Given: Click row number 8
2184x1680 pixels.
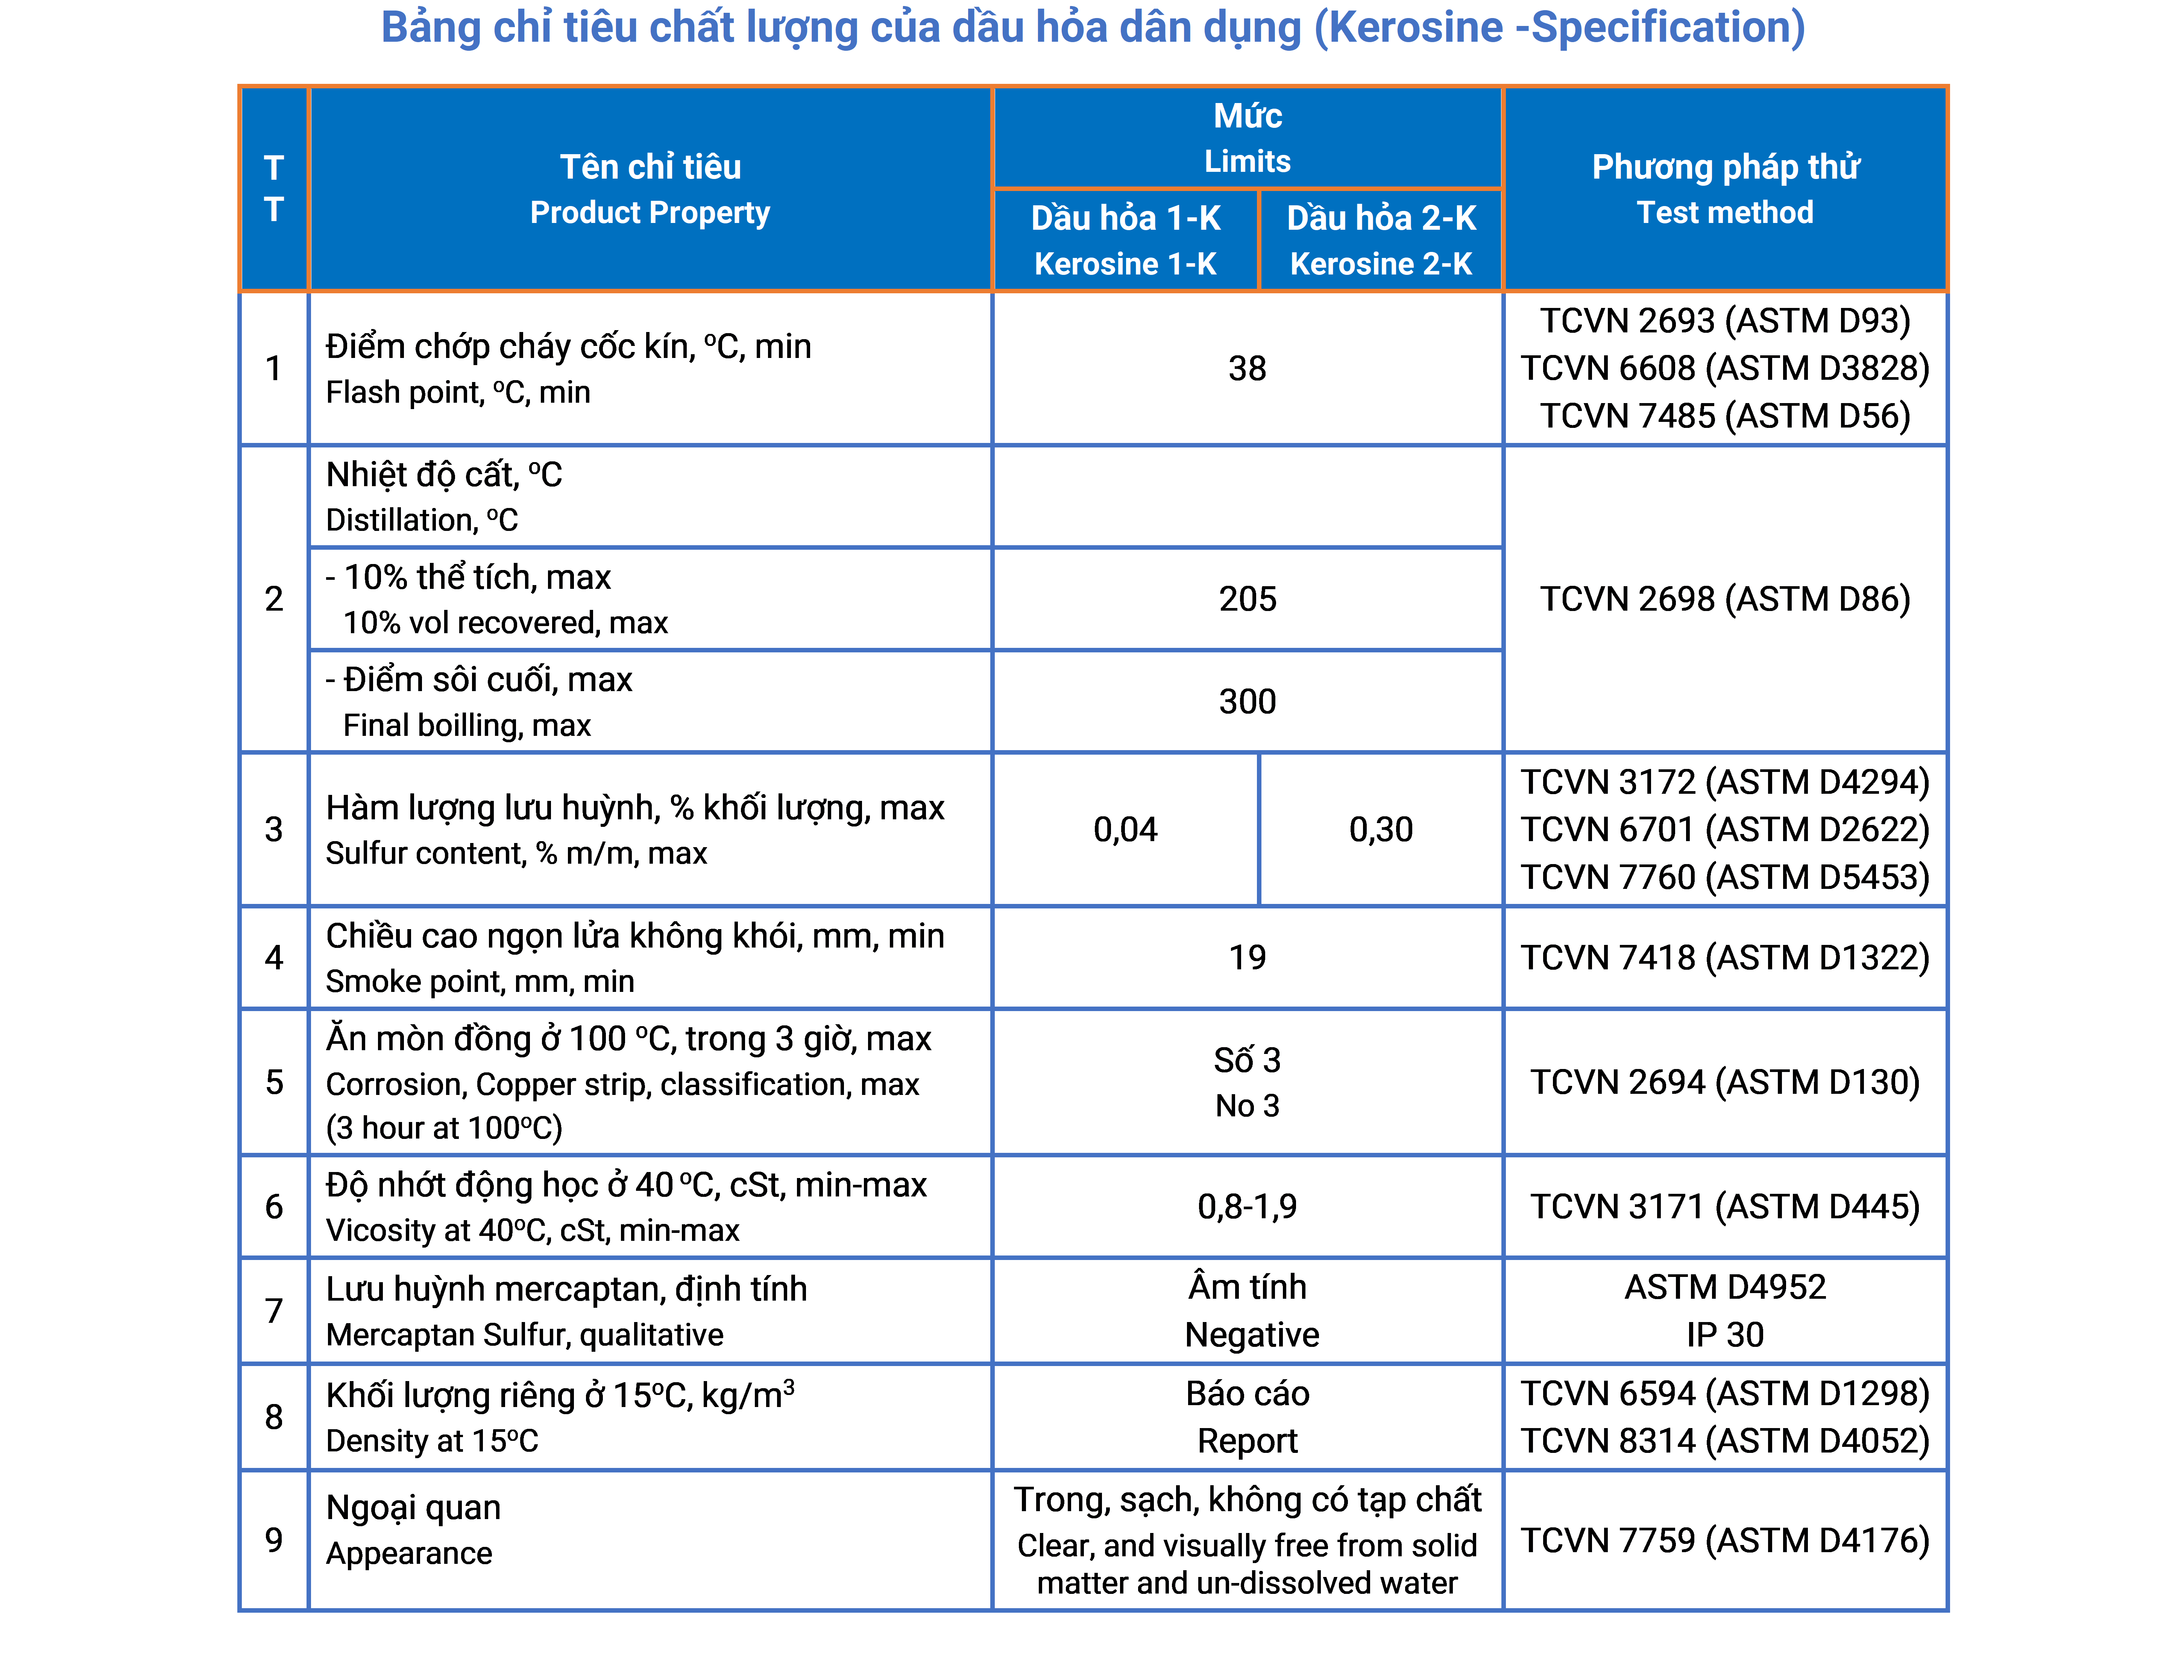Looking at the screenshot, I should pyautogui.click(x=274, y=1417).
